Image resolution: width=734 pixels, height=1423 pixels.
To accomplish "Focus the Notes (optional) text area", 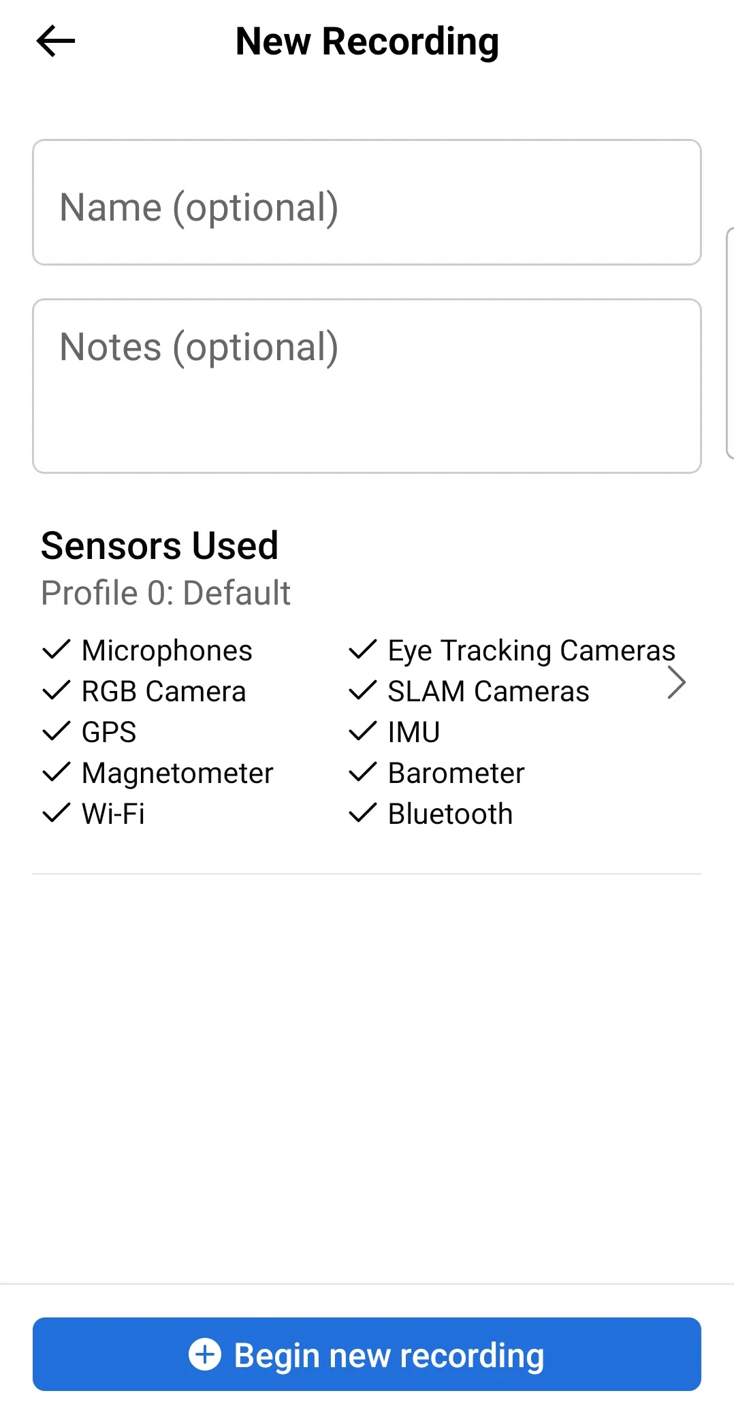I will (367, 386).
